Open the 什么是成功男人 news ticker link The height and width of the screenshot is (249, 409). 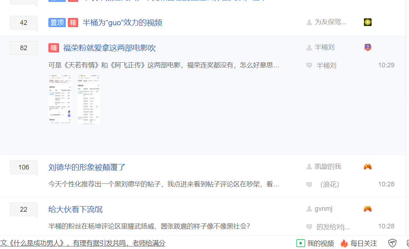[83, 243]
